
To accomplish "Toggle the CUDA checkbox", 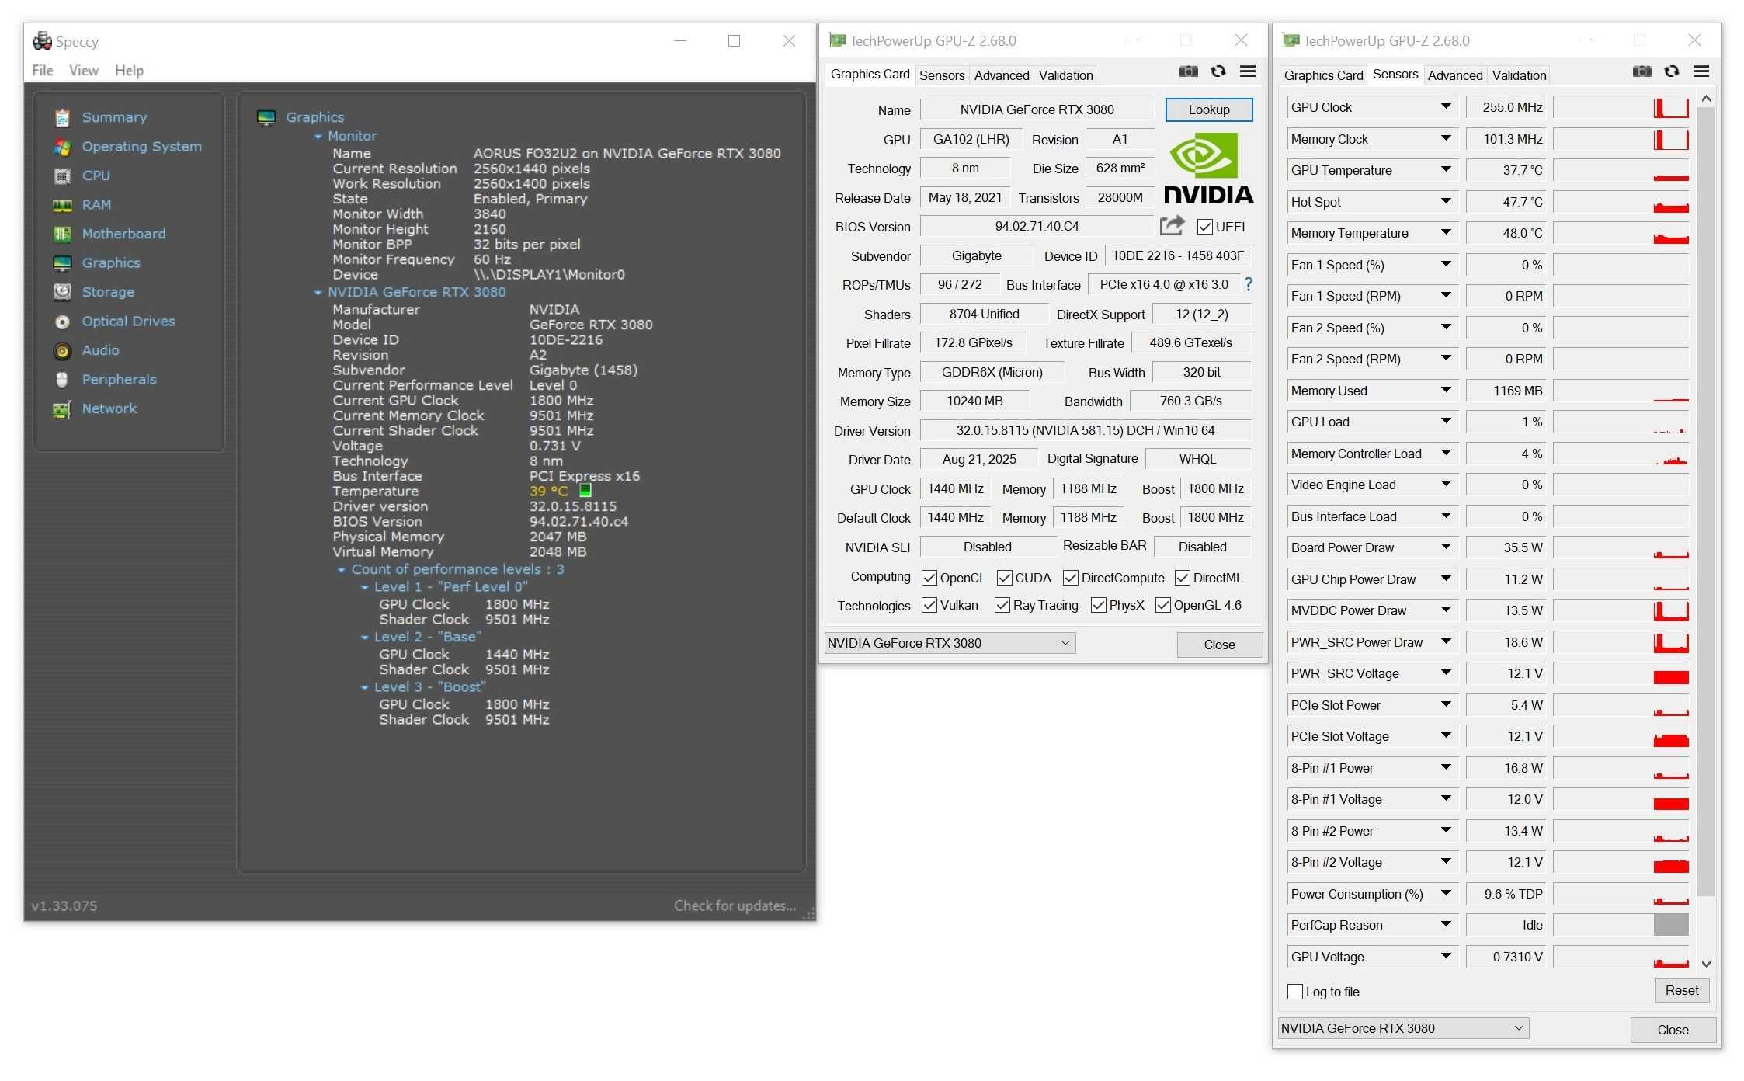I will point(1004,578).
